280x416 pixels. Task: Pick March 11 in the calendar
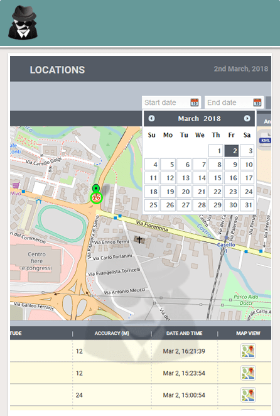pyautogui.click(x=152, y=178)
